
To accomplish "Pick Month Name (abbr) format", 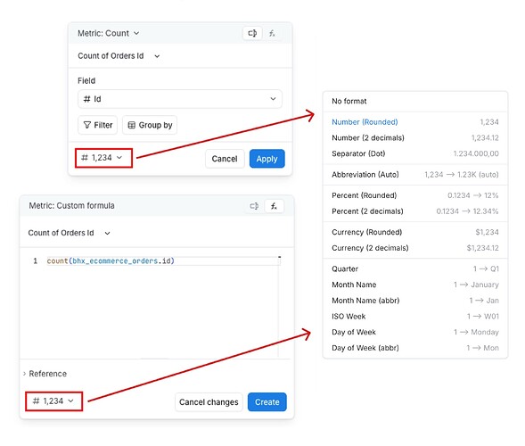I will pos(415,301).
